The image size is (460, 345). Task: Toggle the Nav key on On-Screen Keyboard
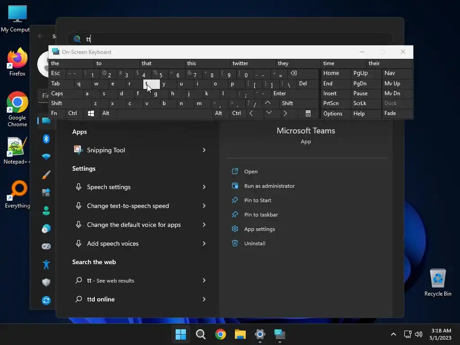click(397, 73)
